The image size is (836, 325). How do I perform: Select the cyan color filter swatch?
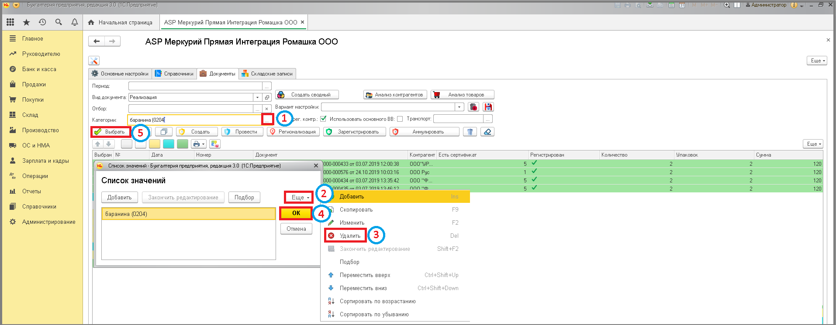[169, 144]
